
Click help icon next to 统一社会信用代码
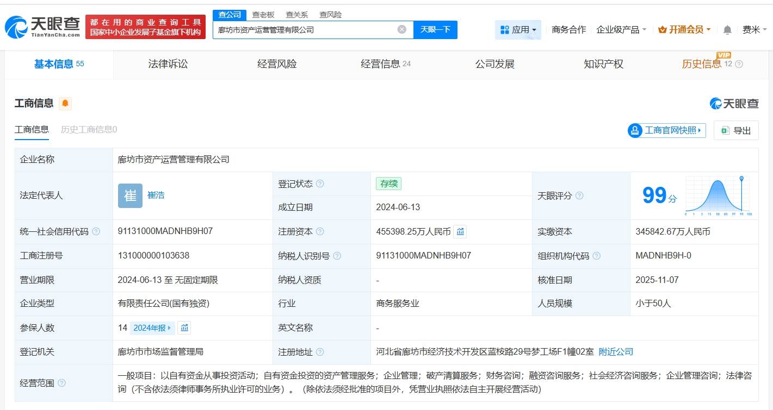tap(96, 232)
